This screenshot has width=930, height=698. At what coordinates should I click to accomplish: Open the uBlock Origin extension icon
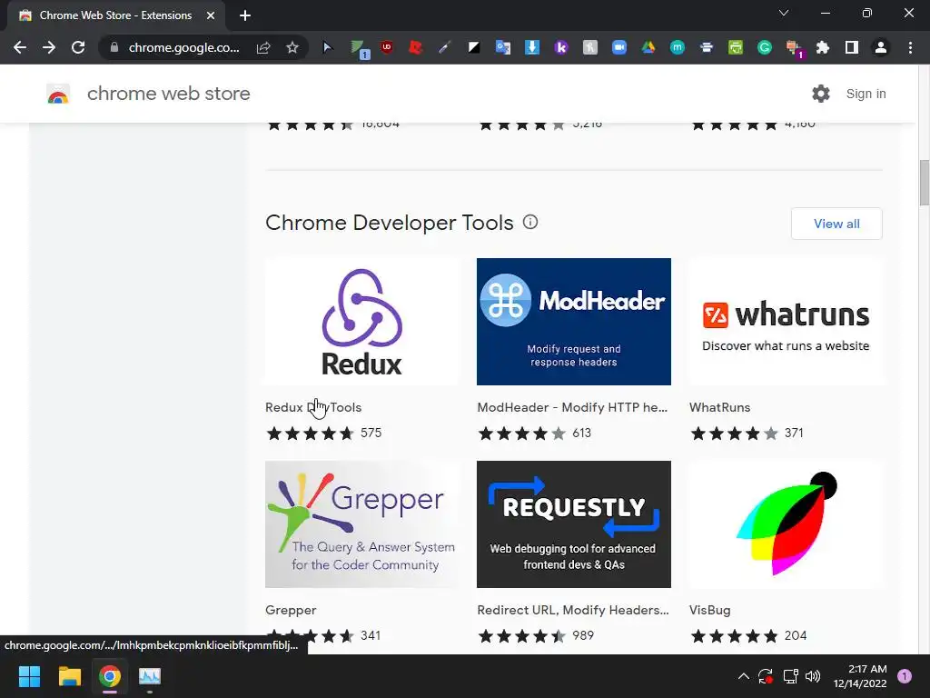387,47
